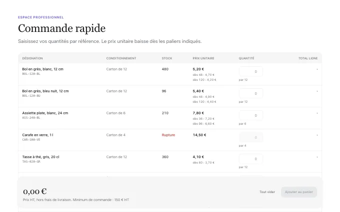
Task: Click 'Carton de 6' packaging cell
Action: tap(116, 113)
